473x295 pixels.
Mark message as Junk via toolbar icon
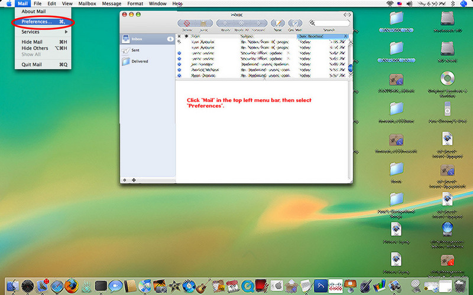click(203, 24)
